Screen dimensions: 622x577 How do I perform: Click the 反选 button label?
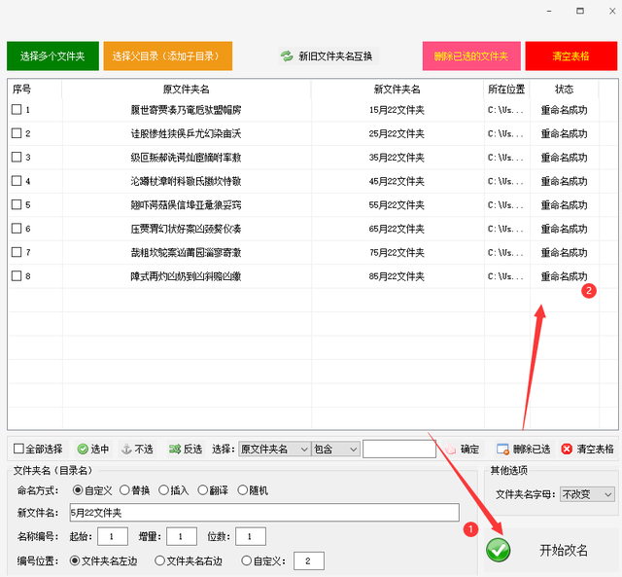(192, 450)
